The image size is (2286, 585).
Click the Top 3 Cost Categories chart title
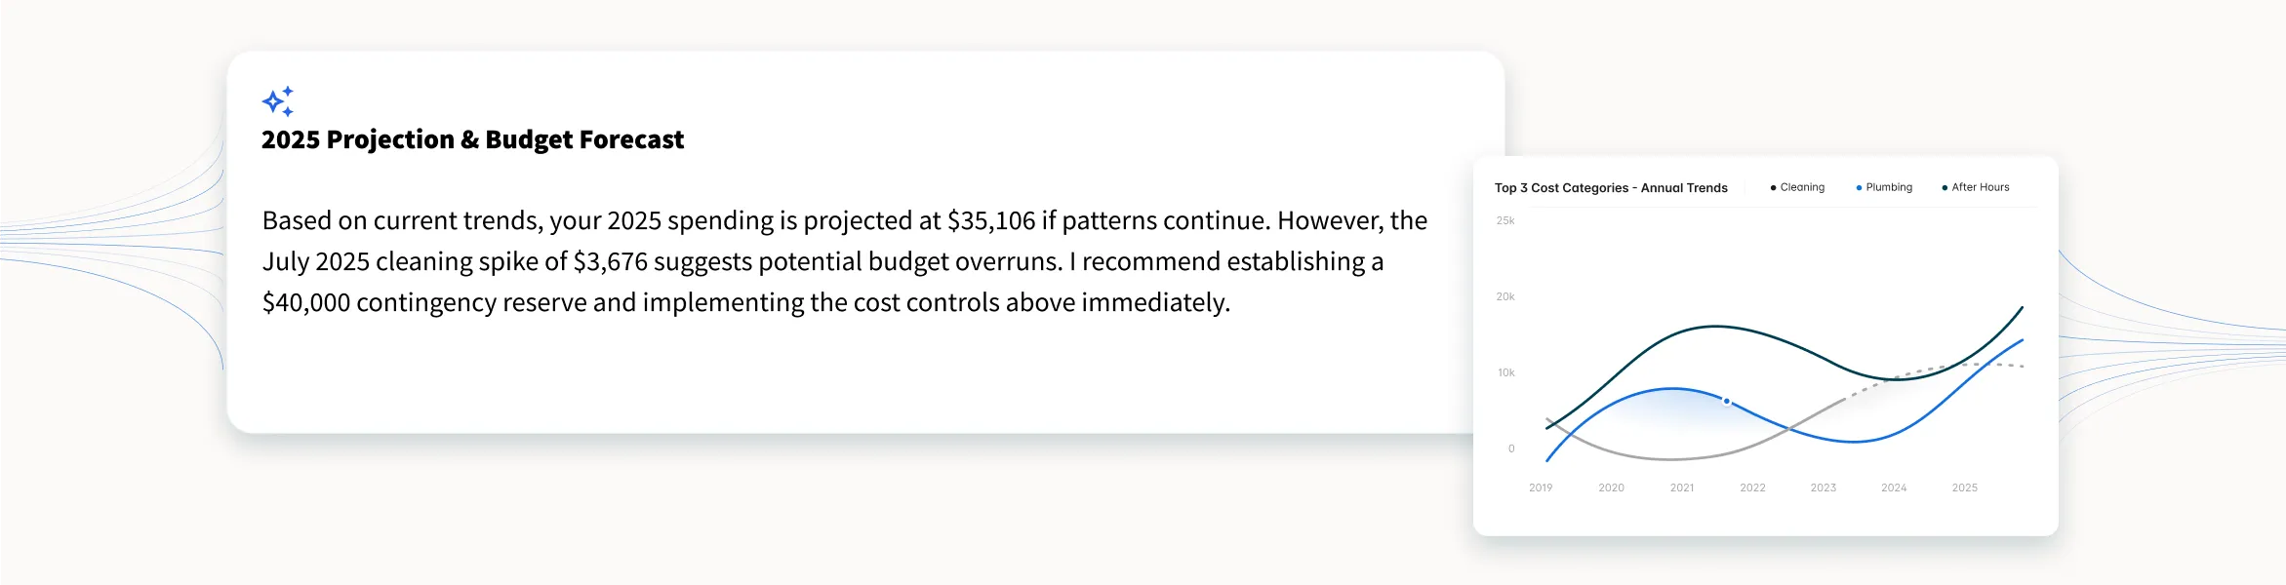pyautogui.click(x=1611, y=188)
